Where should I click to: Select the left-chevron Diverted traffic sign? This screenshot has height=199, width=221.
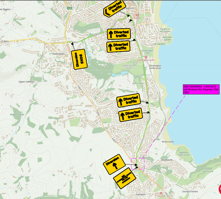point(114,9)
